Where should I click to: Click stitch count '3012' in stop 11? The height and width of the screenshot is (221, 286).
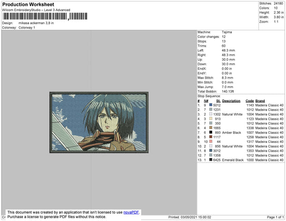point(217,151)
